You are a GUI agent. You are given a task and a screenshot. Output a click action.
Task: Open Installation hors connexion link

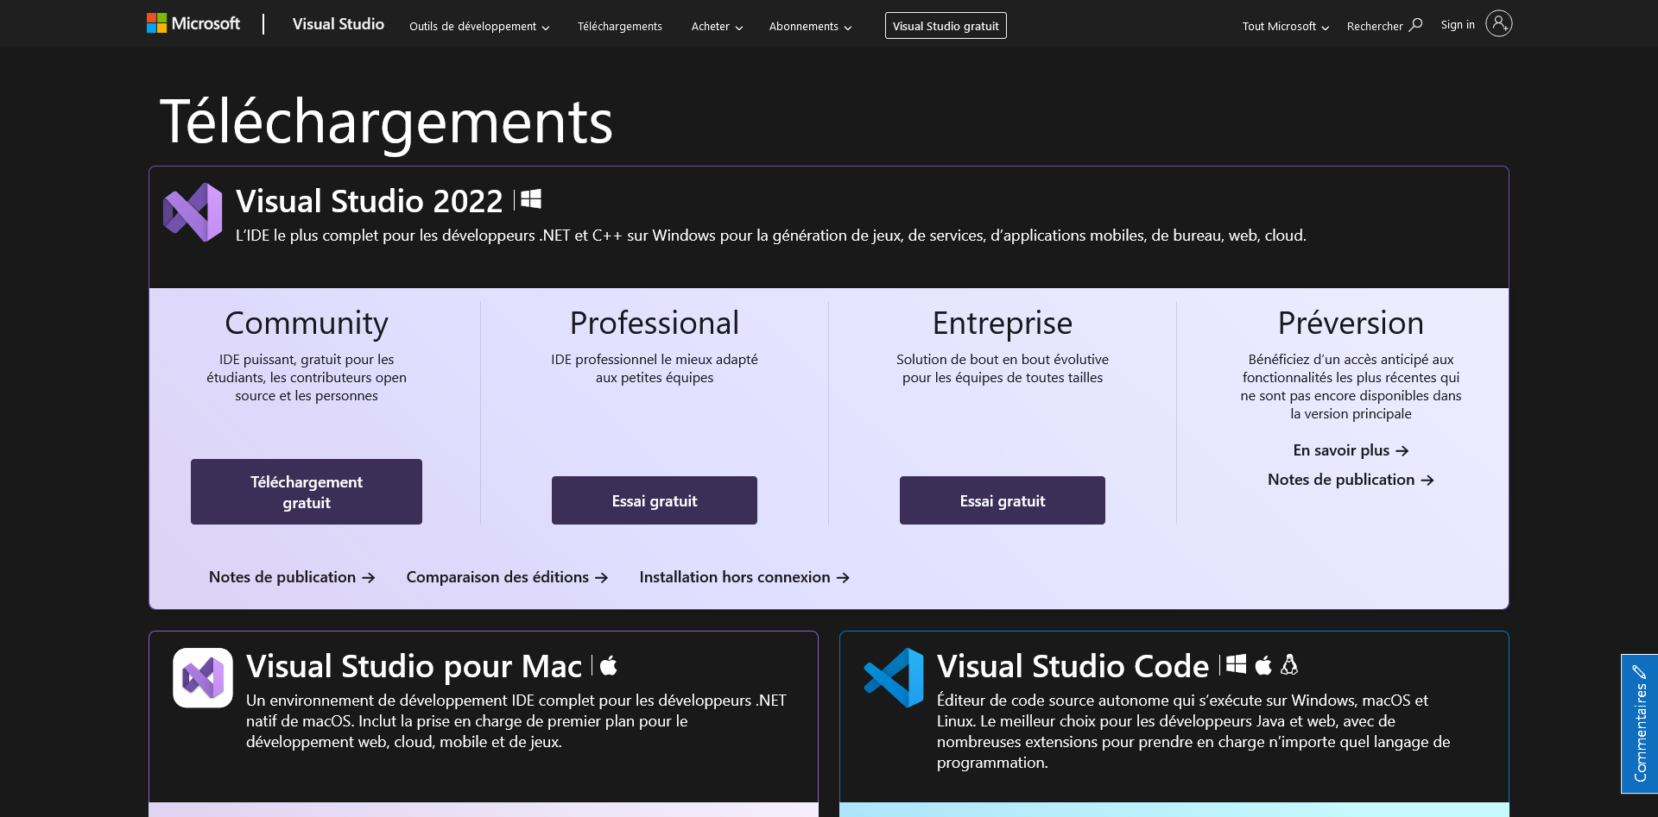point(744,577)
